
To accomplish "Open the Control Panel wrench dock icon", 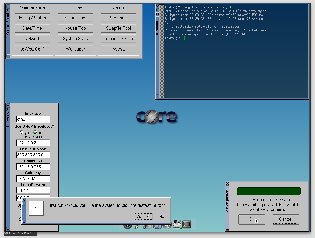I will point(147,226).
